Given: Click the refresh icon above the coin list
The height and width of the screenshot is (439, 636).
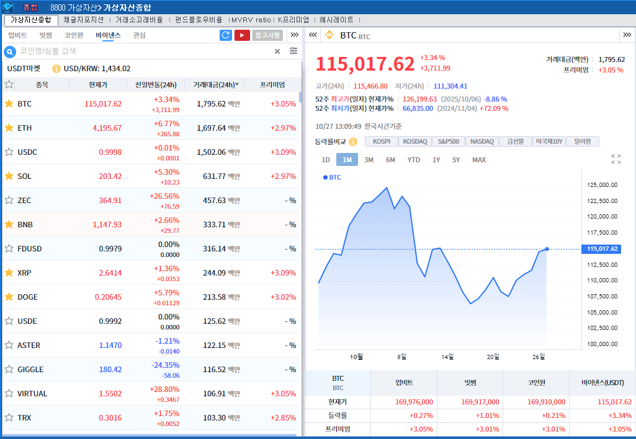Looking at the screenshot, I should [x=225, y=35].
